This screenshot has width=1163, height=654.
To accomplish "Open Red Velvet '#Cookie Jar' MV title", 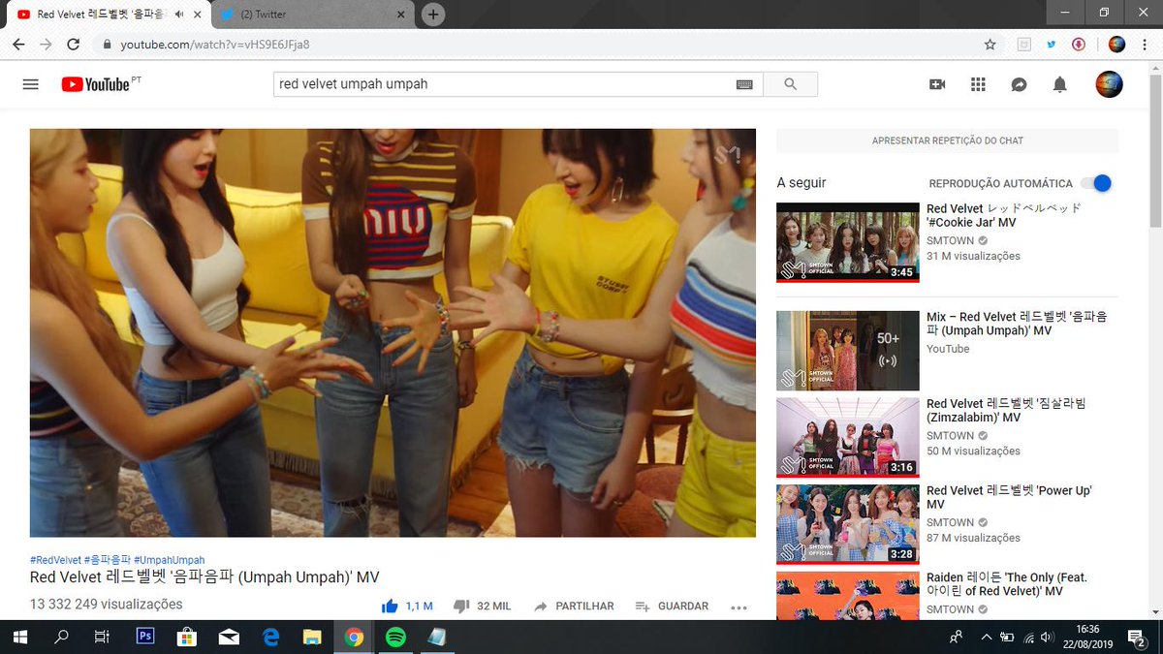I will pyautogui.click(x=1004, y=215).
